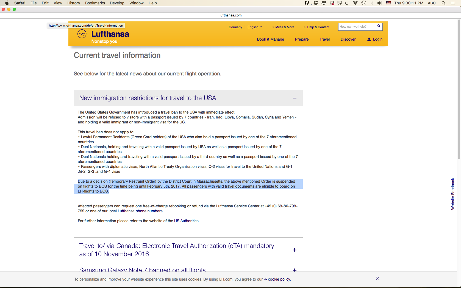The width and height of the screenshot is (461, 288).
Task: Open the Wi-Fi status menu
Action: point(355,3)
